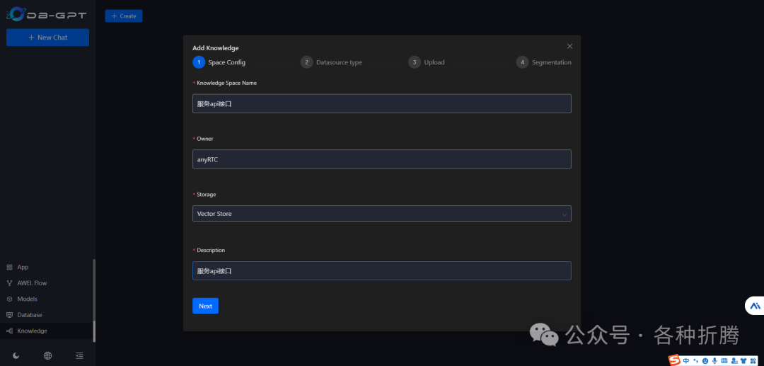The image size is (764, 366).
Task: Focus the Description input field
Action: (382, 271)
